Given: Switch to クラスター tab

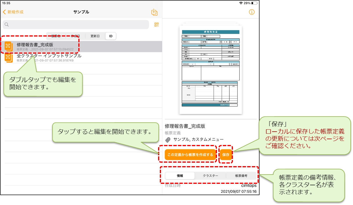Looking at the screenshot, I should coord(211,176).
